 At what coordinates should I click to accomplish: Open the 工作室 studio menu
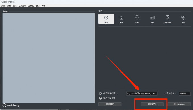point(31,6)
